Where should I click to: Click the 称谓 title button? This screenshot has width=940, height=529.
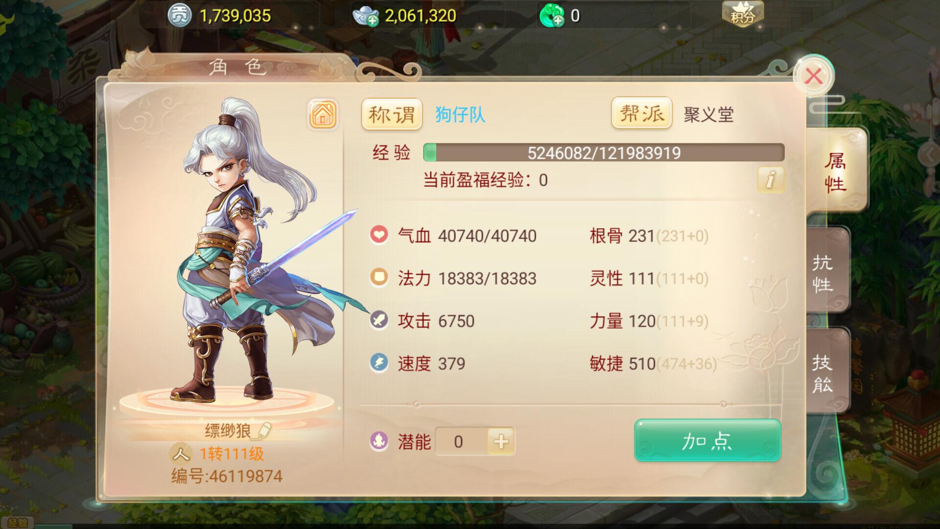(x=392, y=115)
